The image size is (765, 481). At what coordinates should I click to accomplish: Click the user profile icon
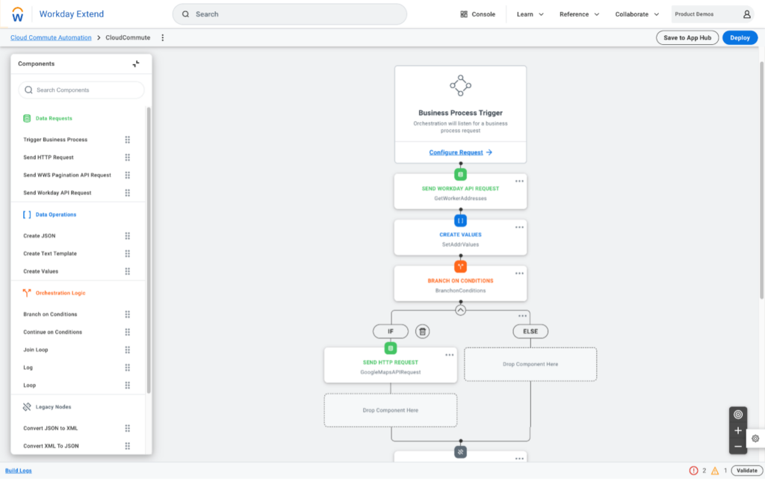747,14
